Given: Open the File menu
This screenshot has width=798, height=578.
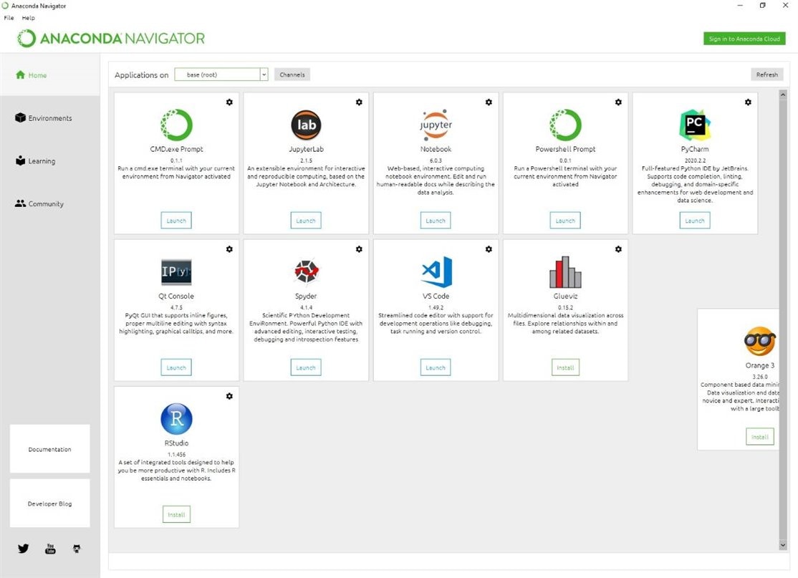Looking at the screenshot, I should click(x=9, y=18).
